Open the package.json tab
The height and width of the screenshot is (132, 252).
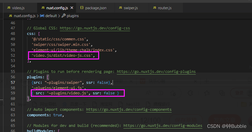pos(96,8)
